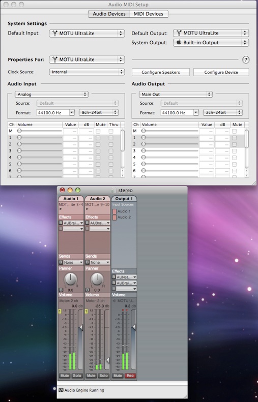
Task: Open the Help question mark button
Action: 246,60
